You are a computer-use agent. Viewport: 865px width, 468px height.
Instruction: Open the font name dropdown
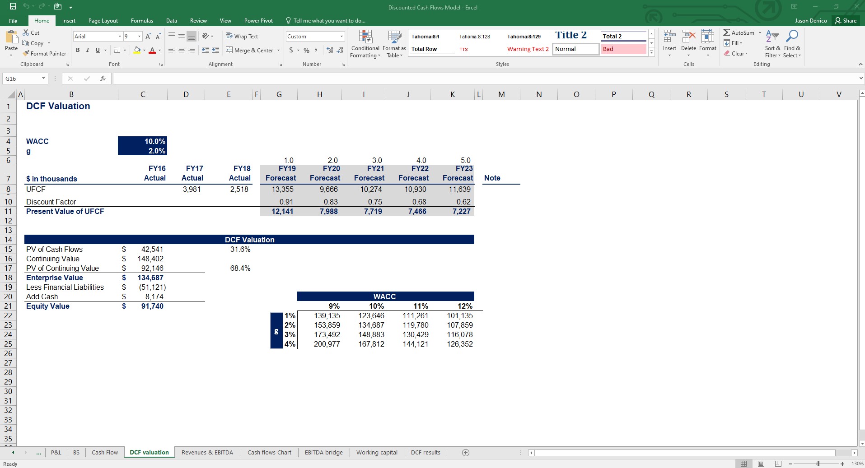pyautogui.click(x=120, y=37)
